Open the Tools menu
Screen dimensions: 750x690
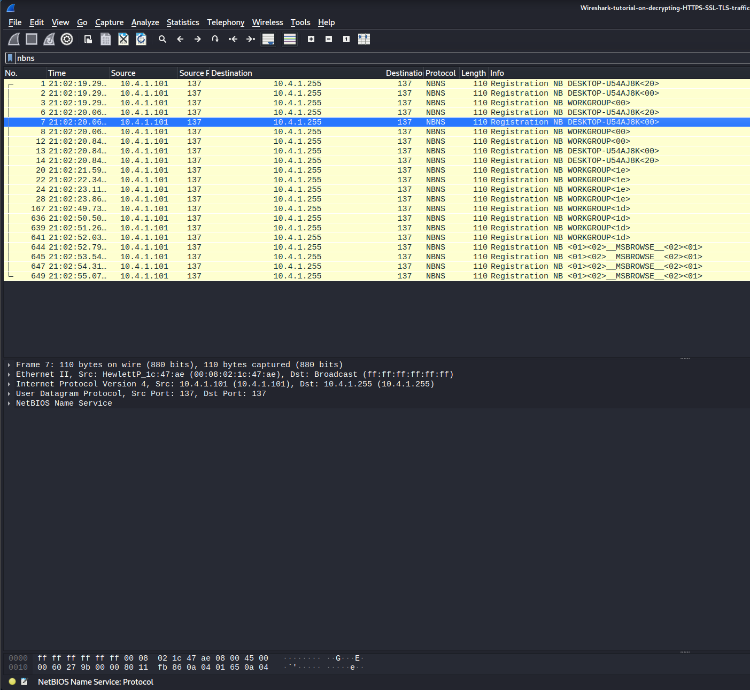[300, 22]
